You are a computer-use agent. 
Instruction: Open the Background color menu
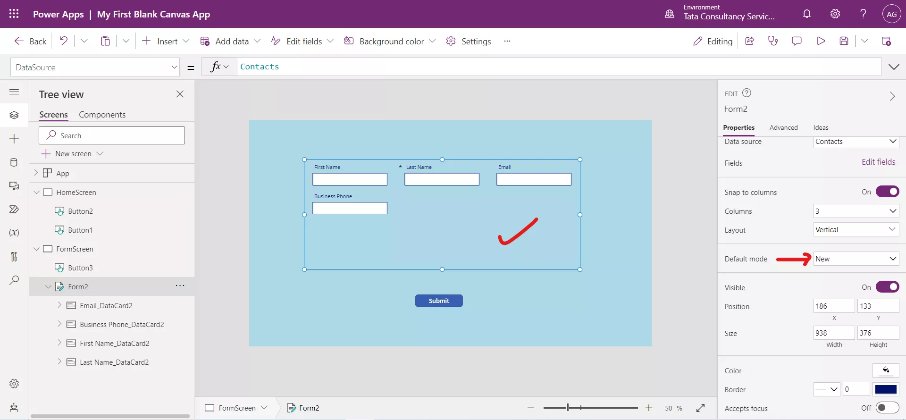coord(390,41)
